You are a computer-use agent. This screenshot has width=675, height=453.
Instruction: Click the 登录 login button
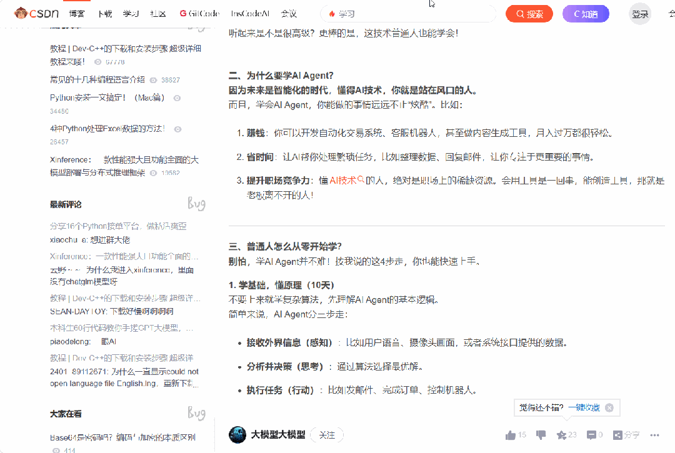point(639,12)
